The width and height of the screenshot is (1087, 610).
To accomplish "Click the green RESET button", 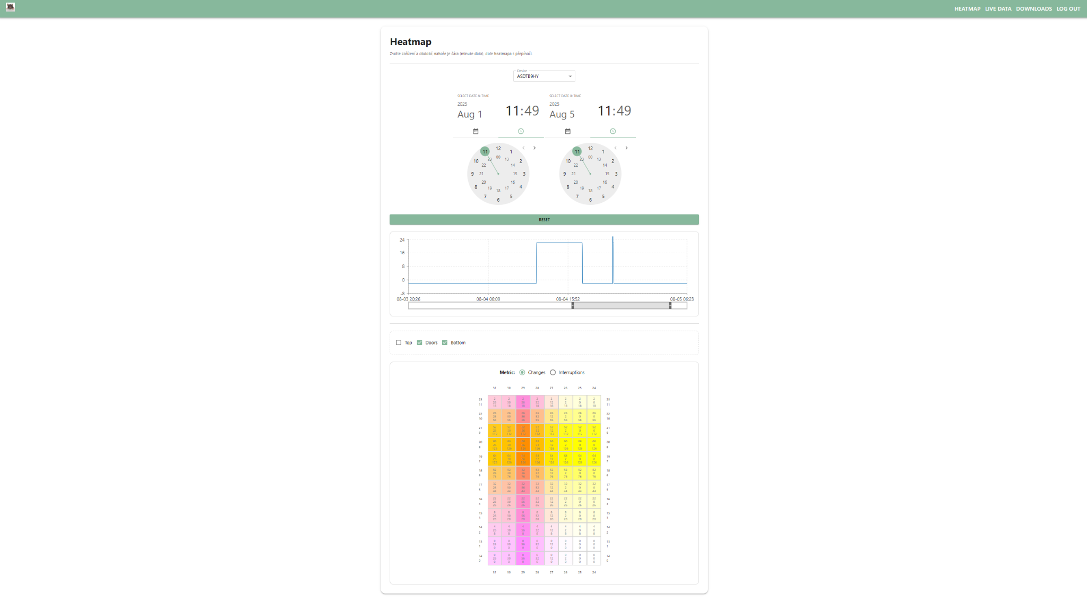I will (x=544, y=220).
